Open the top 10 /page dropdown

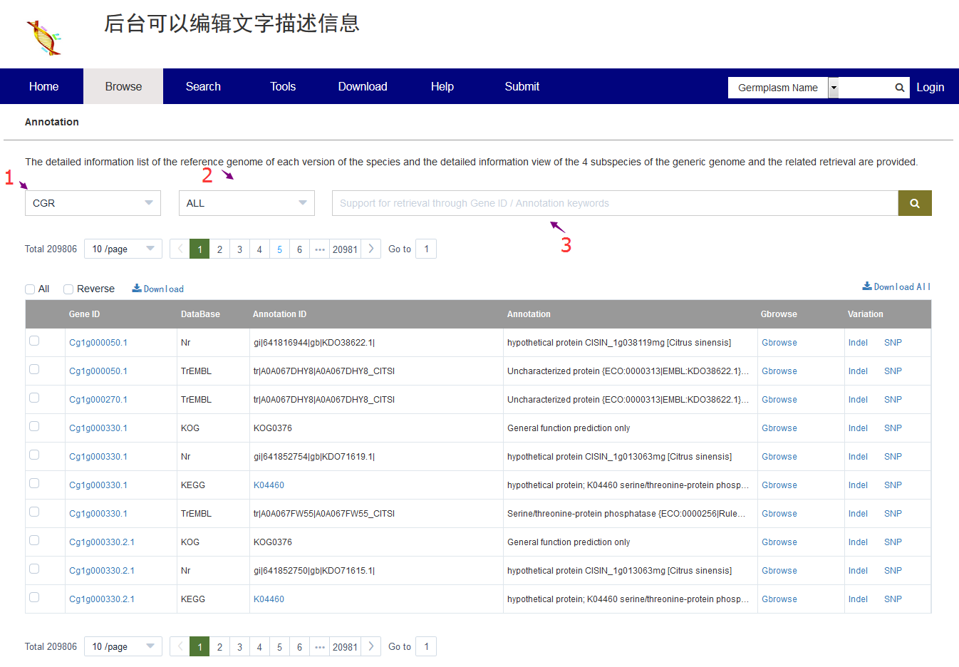pos(123,249)
